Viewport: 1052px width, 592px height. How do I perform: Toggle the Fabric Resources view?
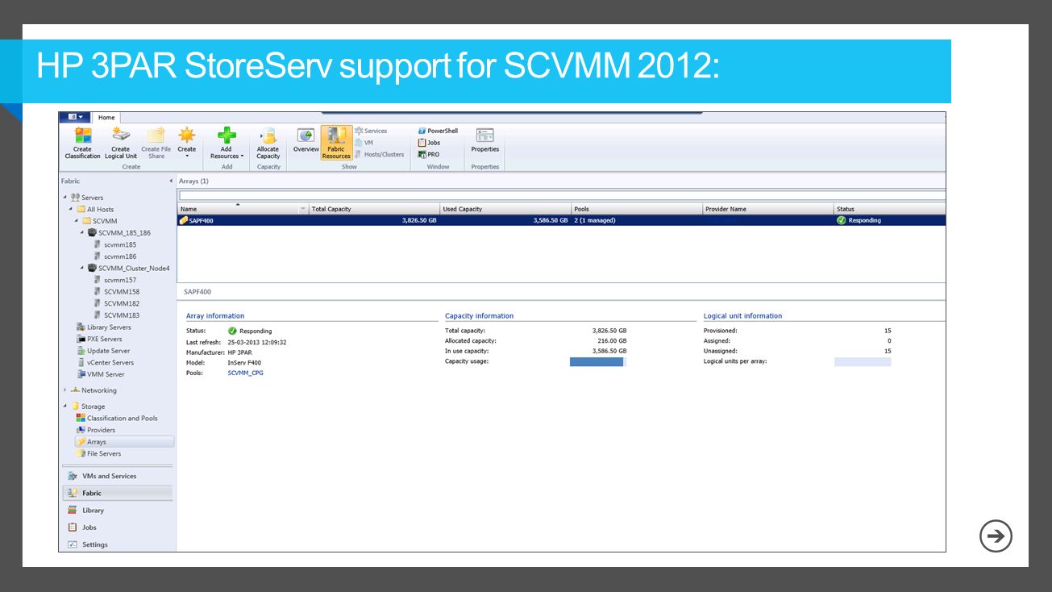pyautogui.click(x=336, y=143)
